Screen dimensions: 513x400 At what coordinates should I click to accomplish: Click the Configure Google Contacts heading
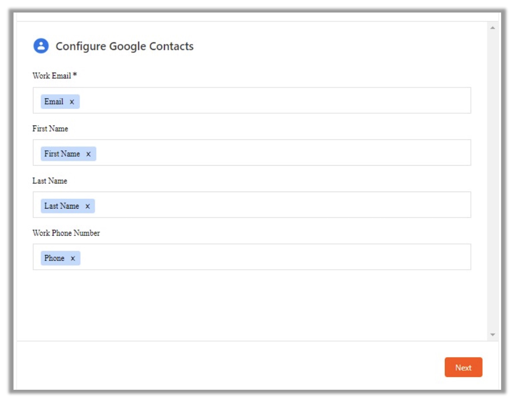(x=125, y=46)
